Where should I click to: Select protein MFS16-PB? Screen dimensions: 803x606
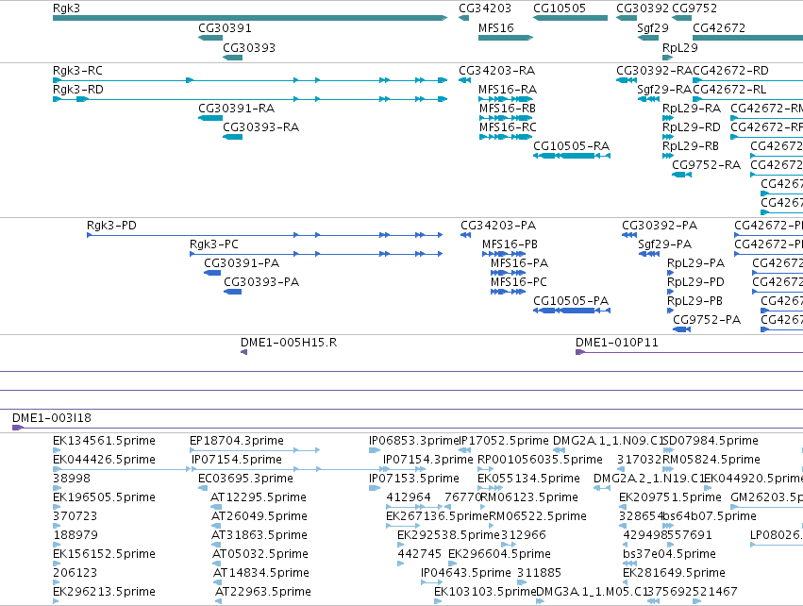pos(504,254)
